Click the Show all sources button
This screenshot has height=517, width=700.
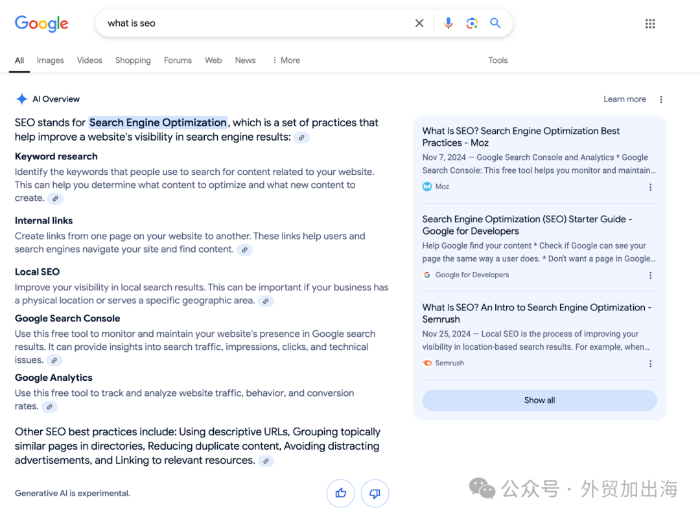[539, 400]
